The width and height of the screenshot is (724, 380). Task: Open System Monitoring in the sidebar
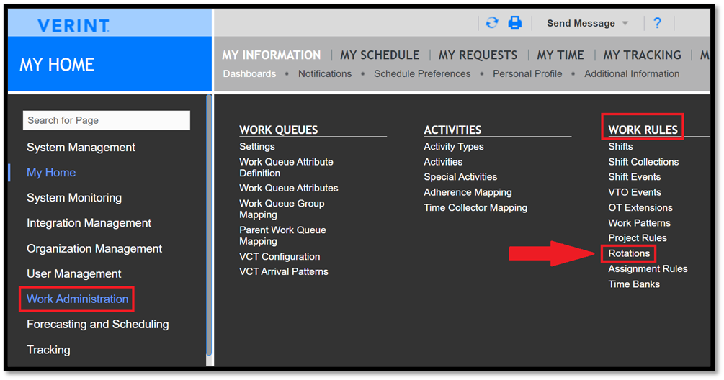tap(74, 198)
